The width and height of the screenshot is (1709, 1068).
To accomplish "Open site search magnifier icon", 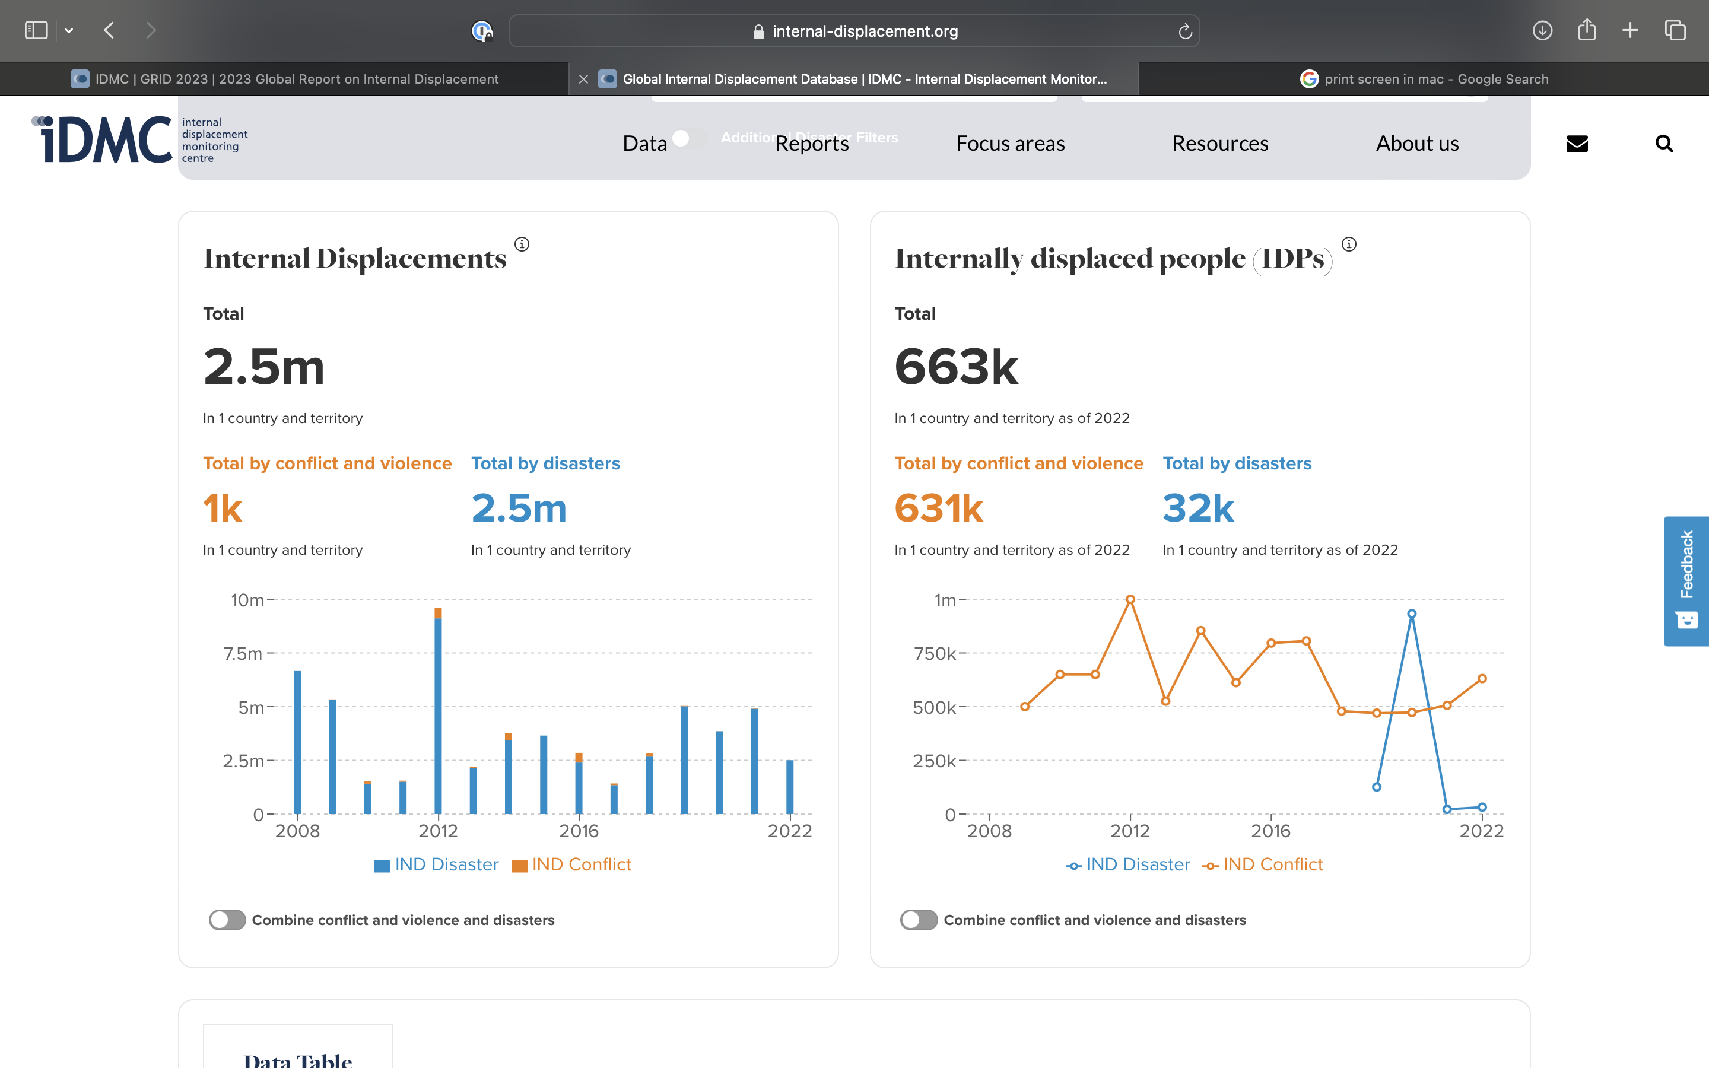I will (1664, 144).
